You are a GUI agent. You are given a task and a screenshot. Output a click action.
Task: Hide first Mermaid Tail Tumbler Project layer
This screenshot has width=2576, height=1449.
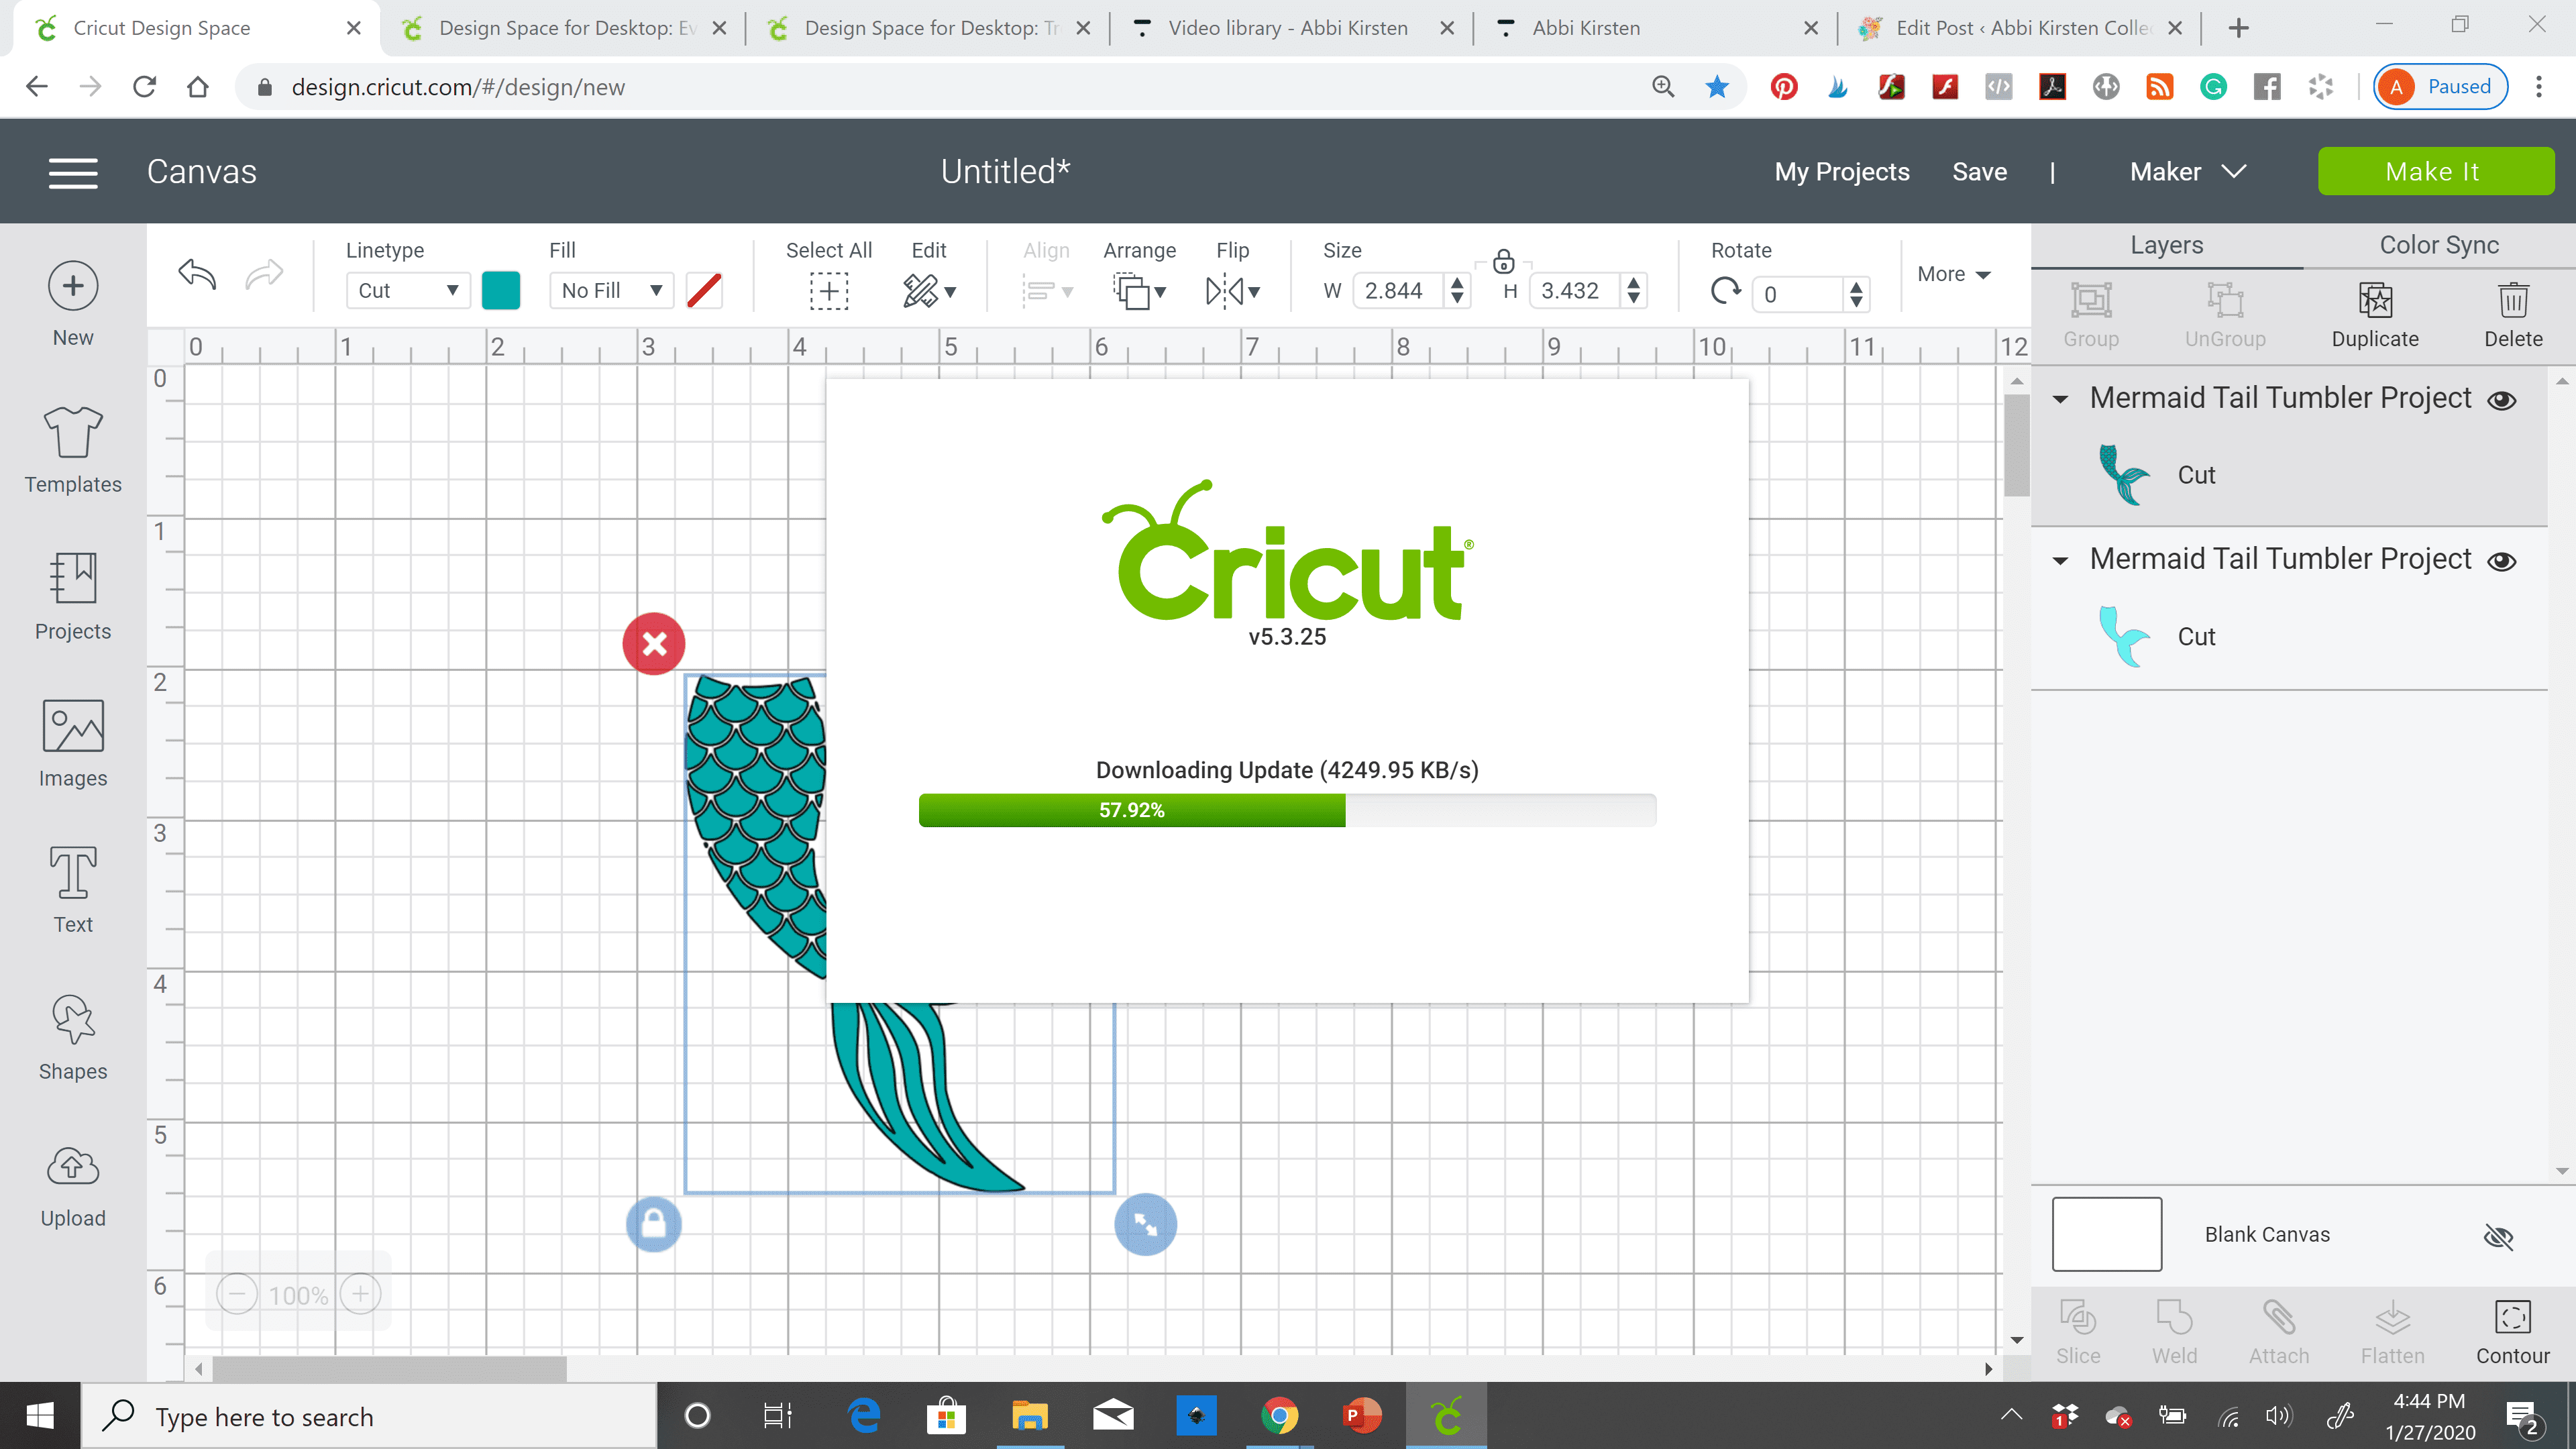pyautogui.click(x=2502, y=400)
